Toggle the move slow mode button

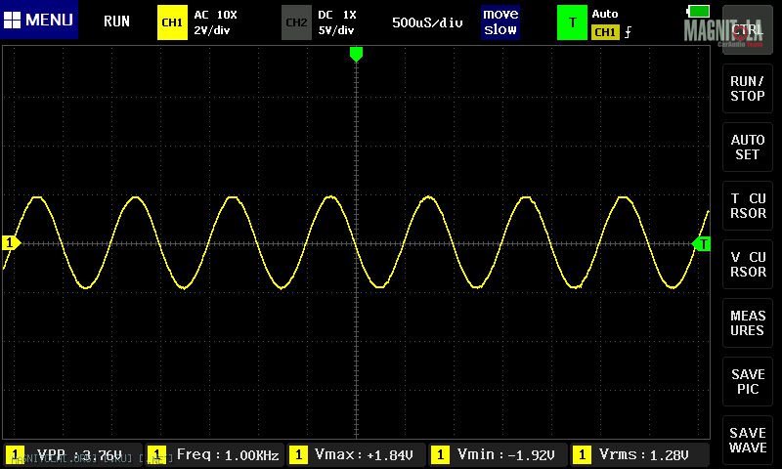pyautogui.click(x=500, y=21)
